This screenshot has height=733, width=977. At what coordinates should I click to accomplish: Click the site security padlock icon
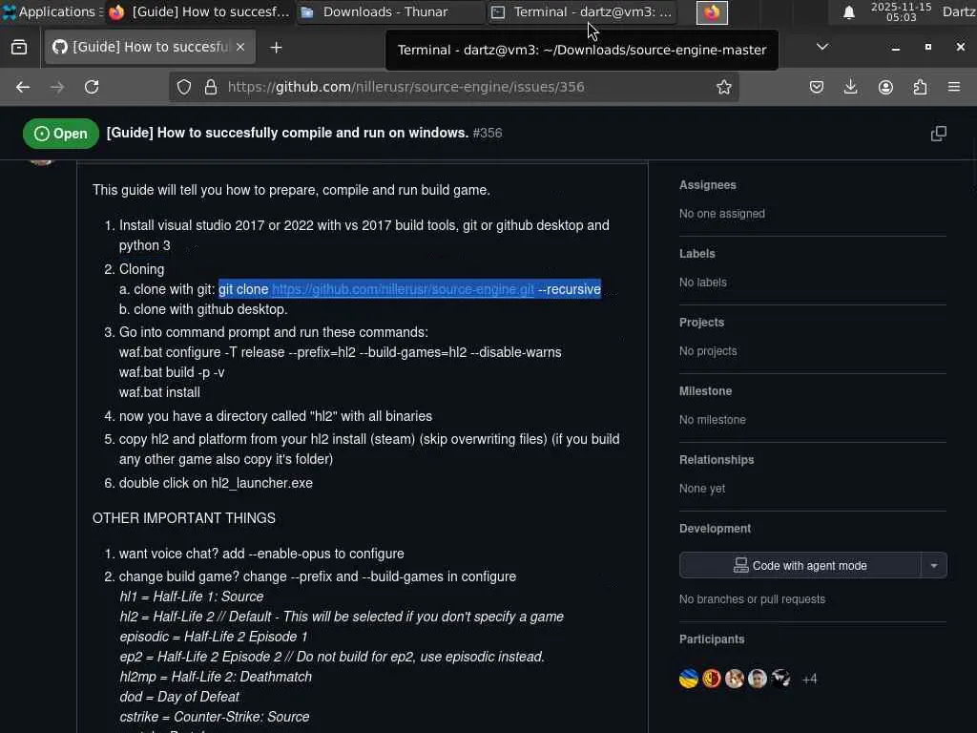pos(211,87)
